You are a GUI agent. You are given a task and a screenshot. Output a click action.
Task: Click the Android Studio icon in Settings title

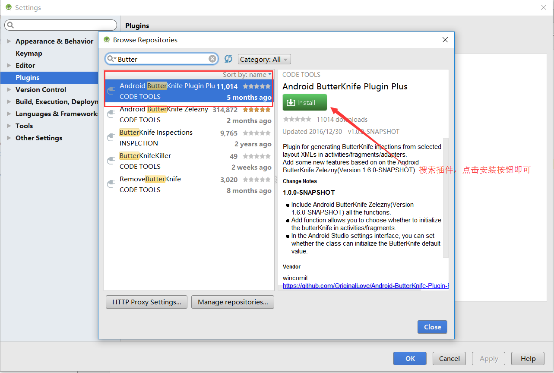(9, 7)
